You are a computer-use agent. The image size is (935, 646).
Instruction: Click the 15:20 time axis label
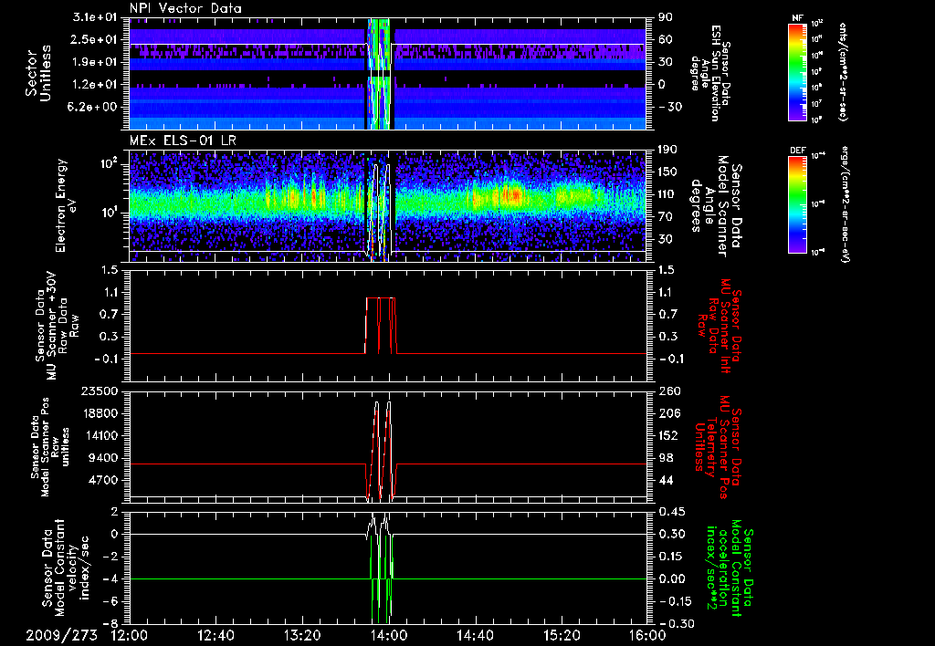tap(562, 635)
